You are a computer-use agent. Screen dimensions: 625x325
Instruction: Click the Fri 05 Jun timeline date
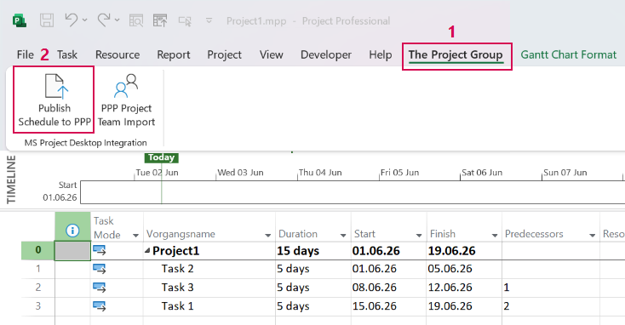click(x=399, y=173)
